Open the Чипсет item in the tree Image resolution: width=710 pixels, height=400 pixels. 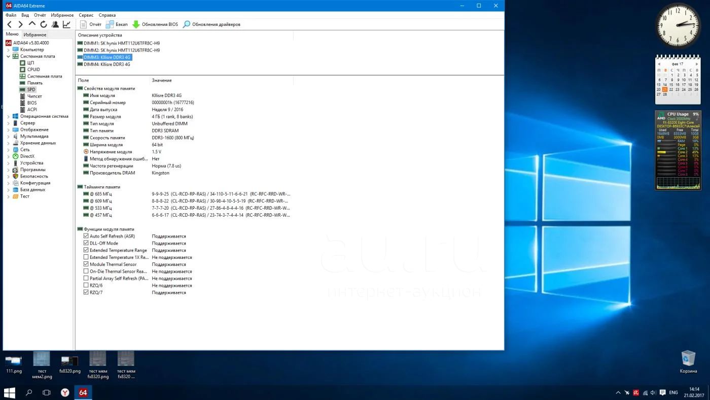[34, 96]
